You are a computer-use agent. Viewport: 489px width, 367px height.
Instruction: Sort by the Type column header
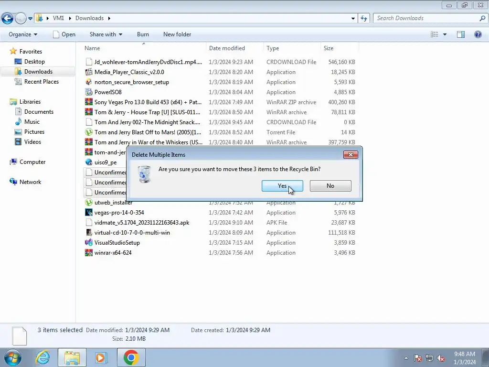(292, 48)
